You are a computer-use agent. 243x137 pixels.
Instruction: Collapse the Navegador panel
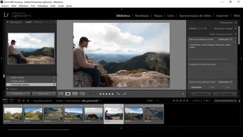[x=8, y=22]
